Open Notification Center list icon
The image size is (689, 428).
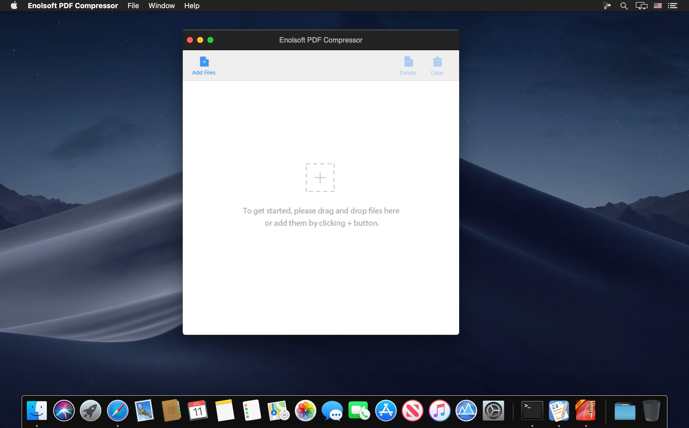[x=673, y=6]
